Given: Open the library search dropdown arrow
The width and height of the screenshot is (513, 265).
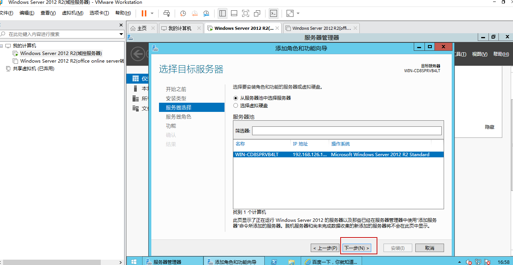Looking at the screenshot, I should point(121,34).
